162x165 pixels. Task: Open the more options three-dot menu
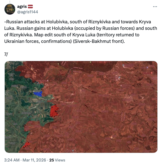click(155, 7)
